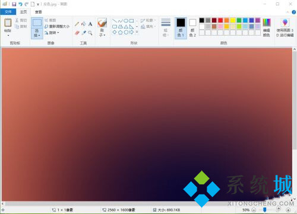297x214 pixels.
Task: Select 颜色 1 (Color 1) black box
Action: (x=181, y=28)
